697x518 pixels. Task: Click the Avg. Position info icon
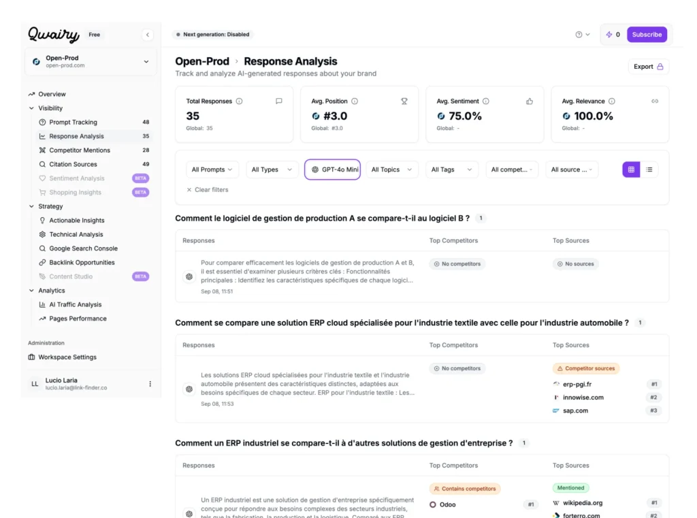(x=355, y=101)
